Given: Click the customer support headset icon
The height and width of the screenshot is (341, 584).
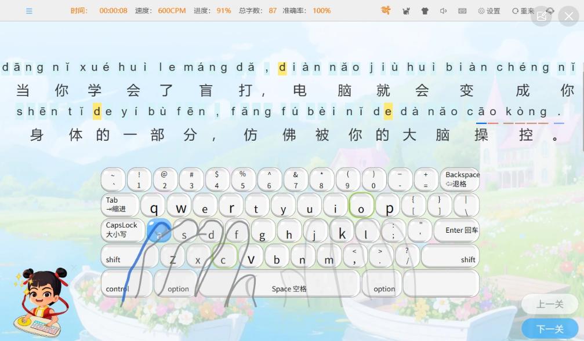Looking at the screenshot, I should point(550,11).
